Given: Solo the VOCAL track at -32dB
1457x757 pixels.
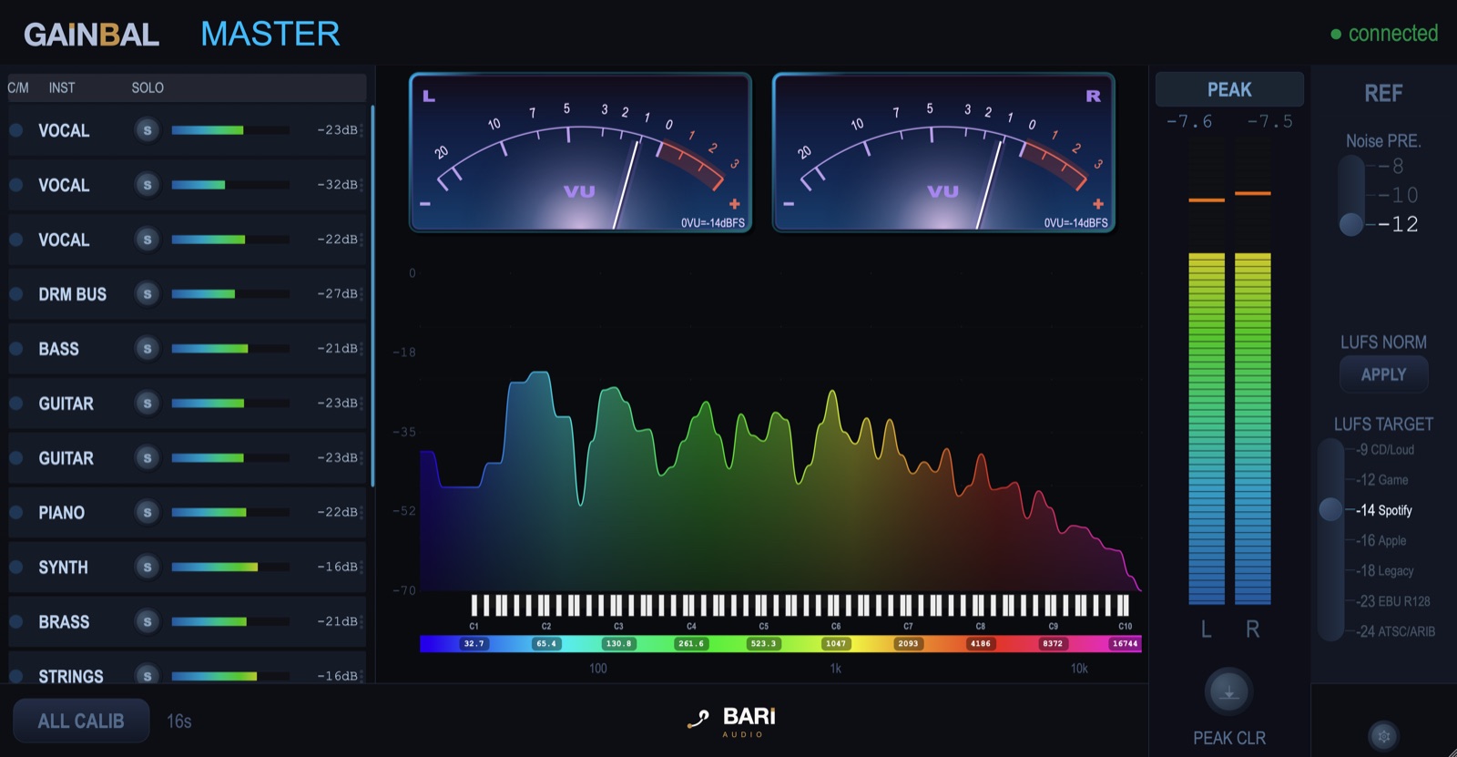Looking at the screenshot, I should (x=148, y=184).
